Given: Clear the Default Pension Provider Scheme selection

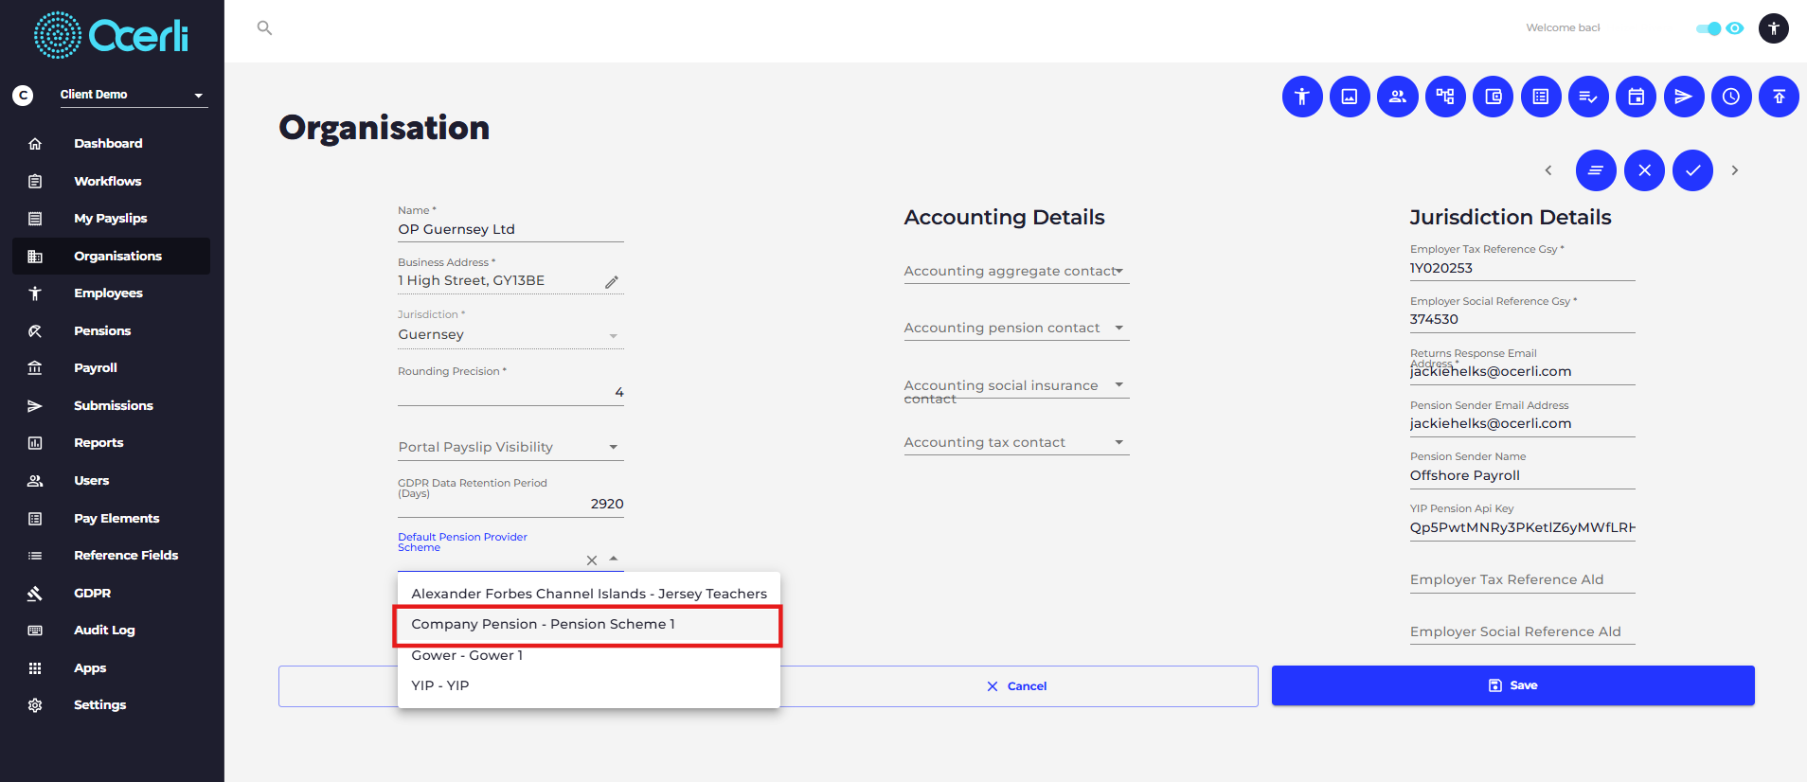Looking at the screenshot, I should coord(592,560).
